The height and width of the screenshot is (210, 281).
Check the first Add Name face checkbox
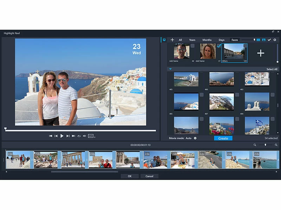click(192, 46)
